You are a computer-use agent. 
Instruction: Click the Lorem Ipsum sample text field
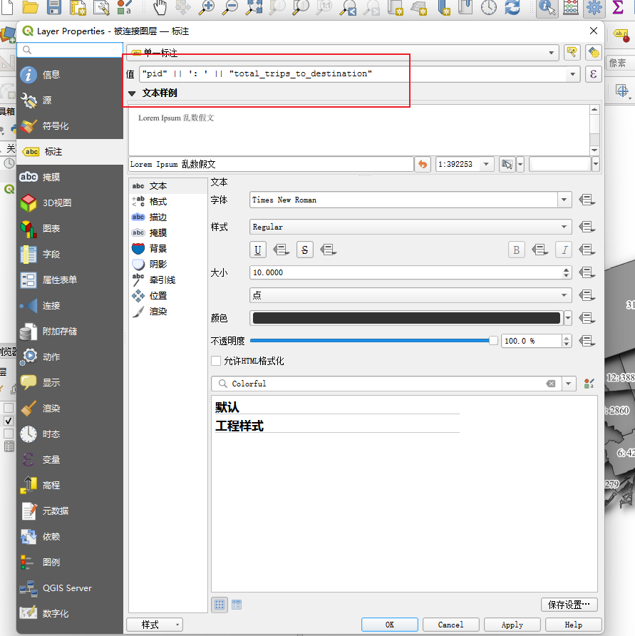click(271, 164)
